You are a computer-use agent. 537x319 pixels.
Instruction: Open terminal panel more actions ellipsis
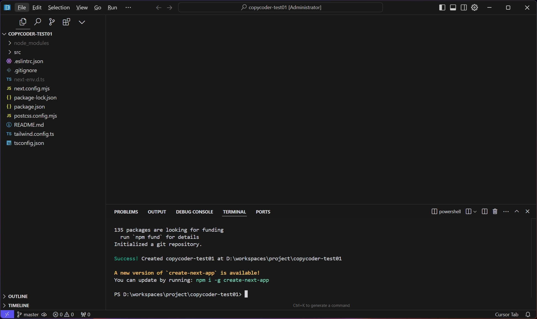pyautogui.click(x=506, y=212)
